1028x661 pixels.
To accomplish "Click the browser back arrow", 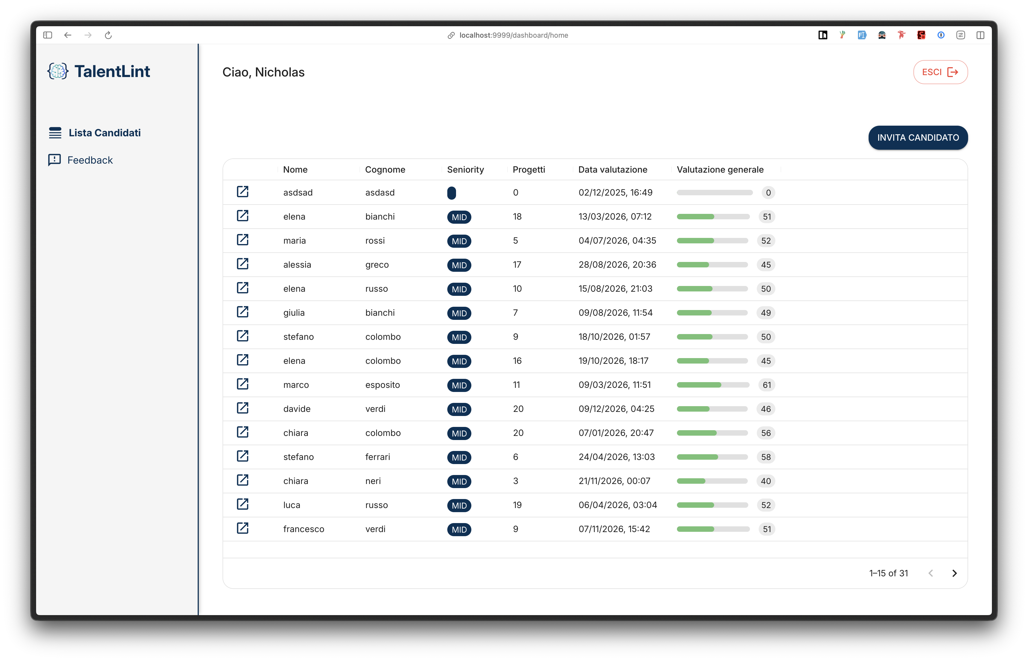I will point(68,35).
